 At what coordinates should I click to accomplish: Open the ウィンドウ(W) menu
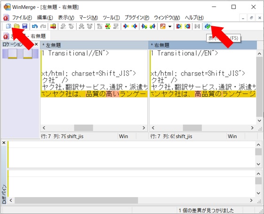point(167,17)
